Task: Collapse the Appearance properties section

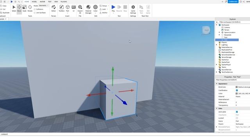Action: 217,84
